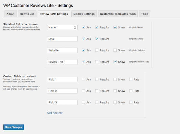The width and height of the screenshot is (180, 134).
Task: Click the (English: Review Title) hint text
Action: (139, 62)
